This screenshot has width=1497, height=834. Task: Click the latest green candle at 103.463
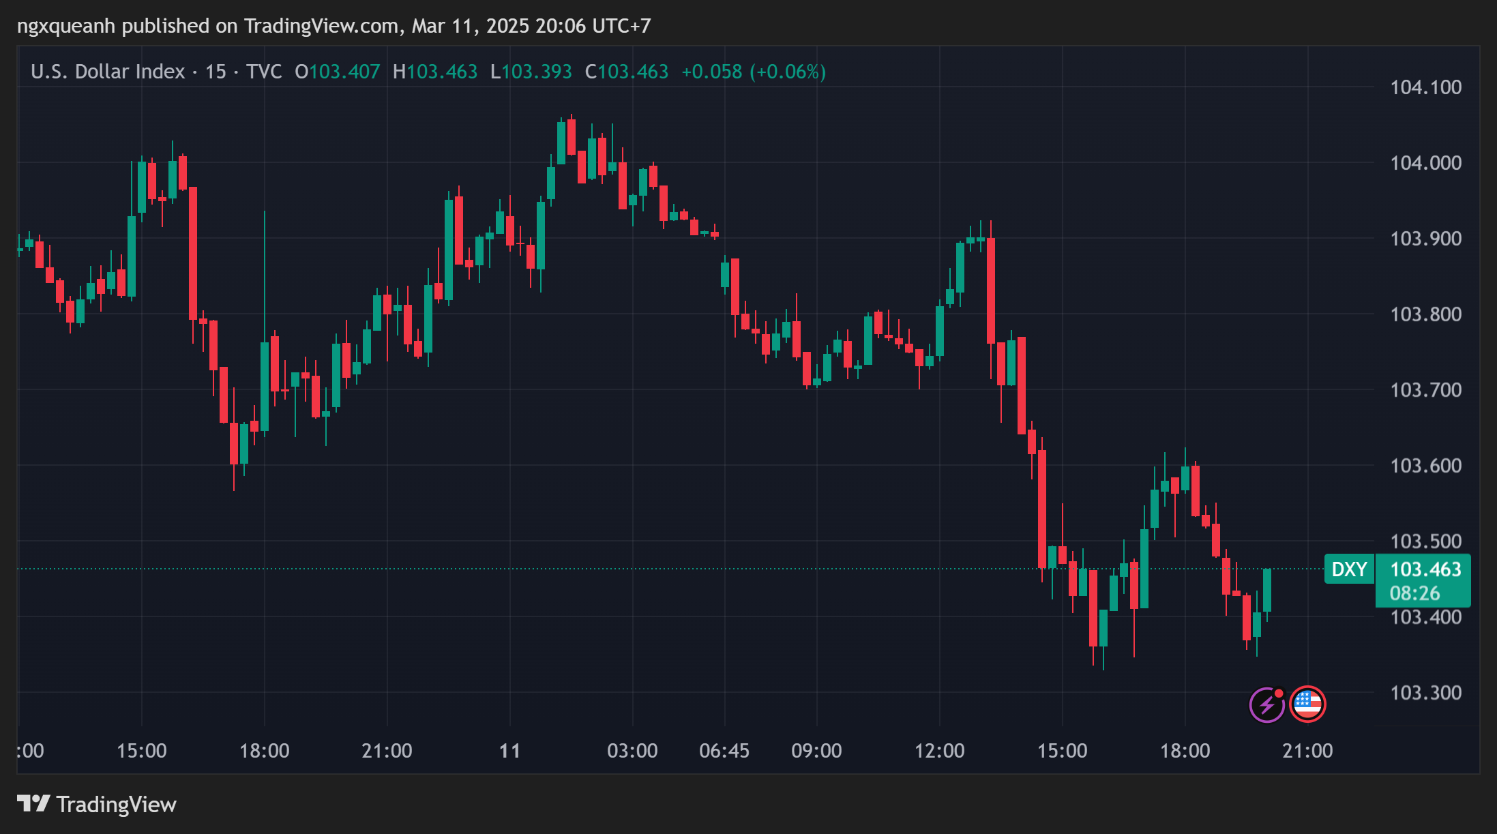tap(1267, 591)
